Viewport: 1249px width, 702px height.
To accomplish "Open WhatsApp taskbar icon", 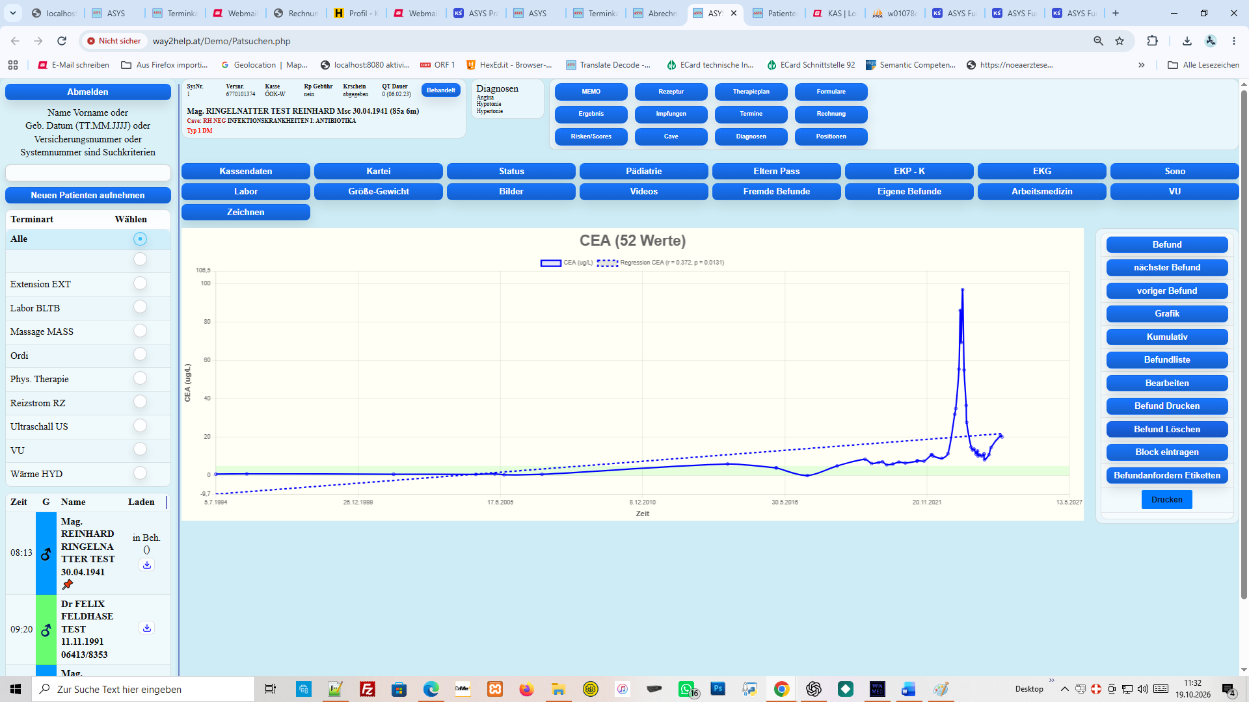I will [x=687, y=689].
